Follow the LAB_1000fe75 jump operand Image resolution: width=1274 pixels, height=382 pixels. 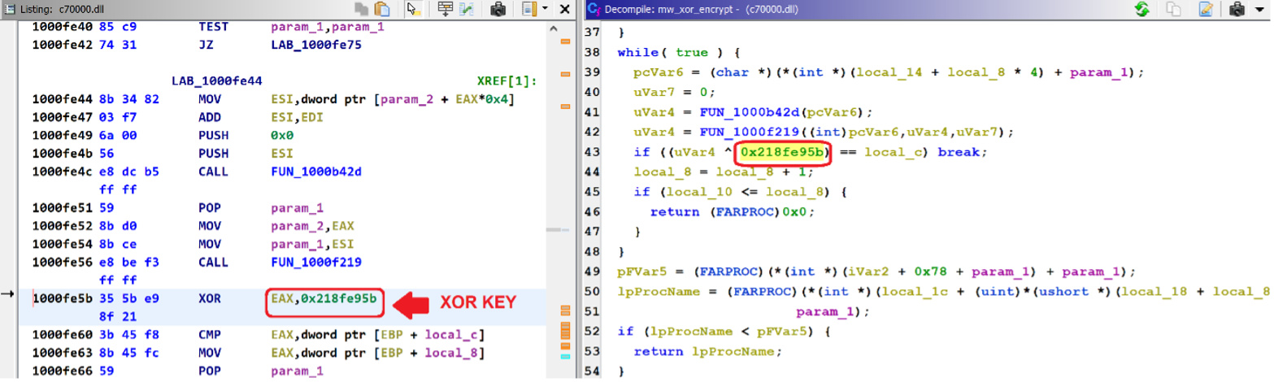(316, 45)
